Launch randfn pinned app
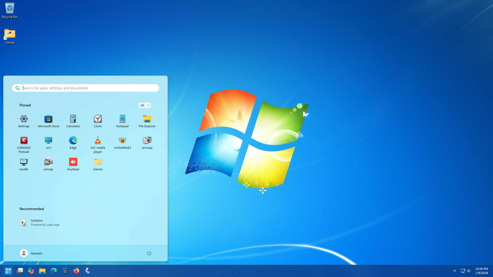The width and height of the screenshot is (493, 277). pos(24,164)
